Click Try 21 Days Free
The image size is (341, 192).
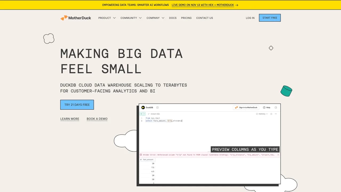coord(77,105)
